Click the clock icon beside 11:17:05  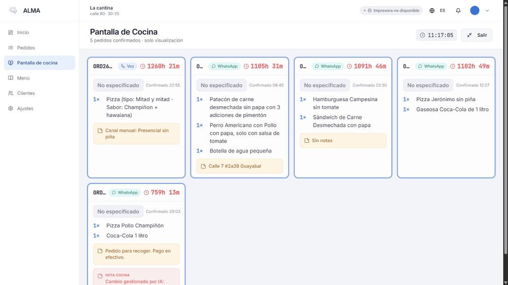click(423, 35)
